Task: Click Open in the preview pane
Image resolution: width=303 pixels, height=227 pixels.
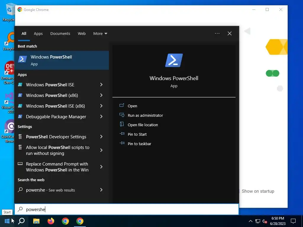Action: 132,106
